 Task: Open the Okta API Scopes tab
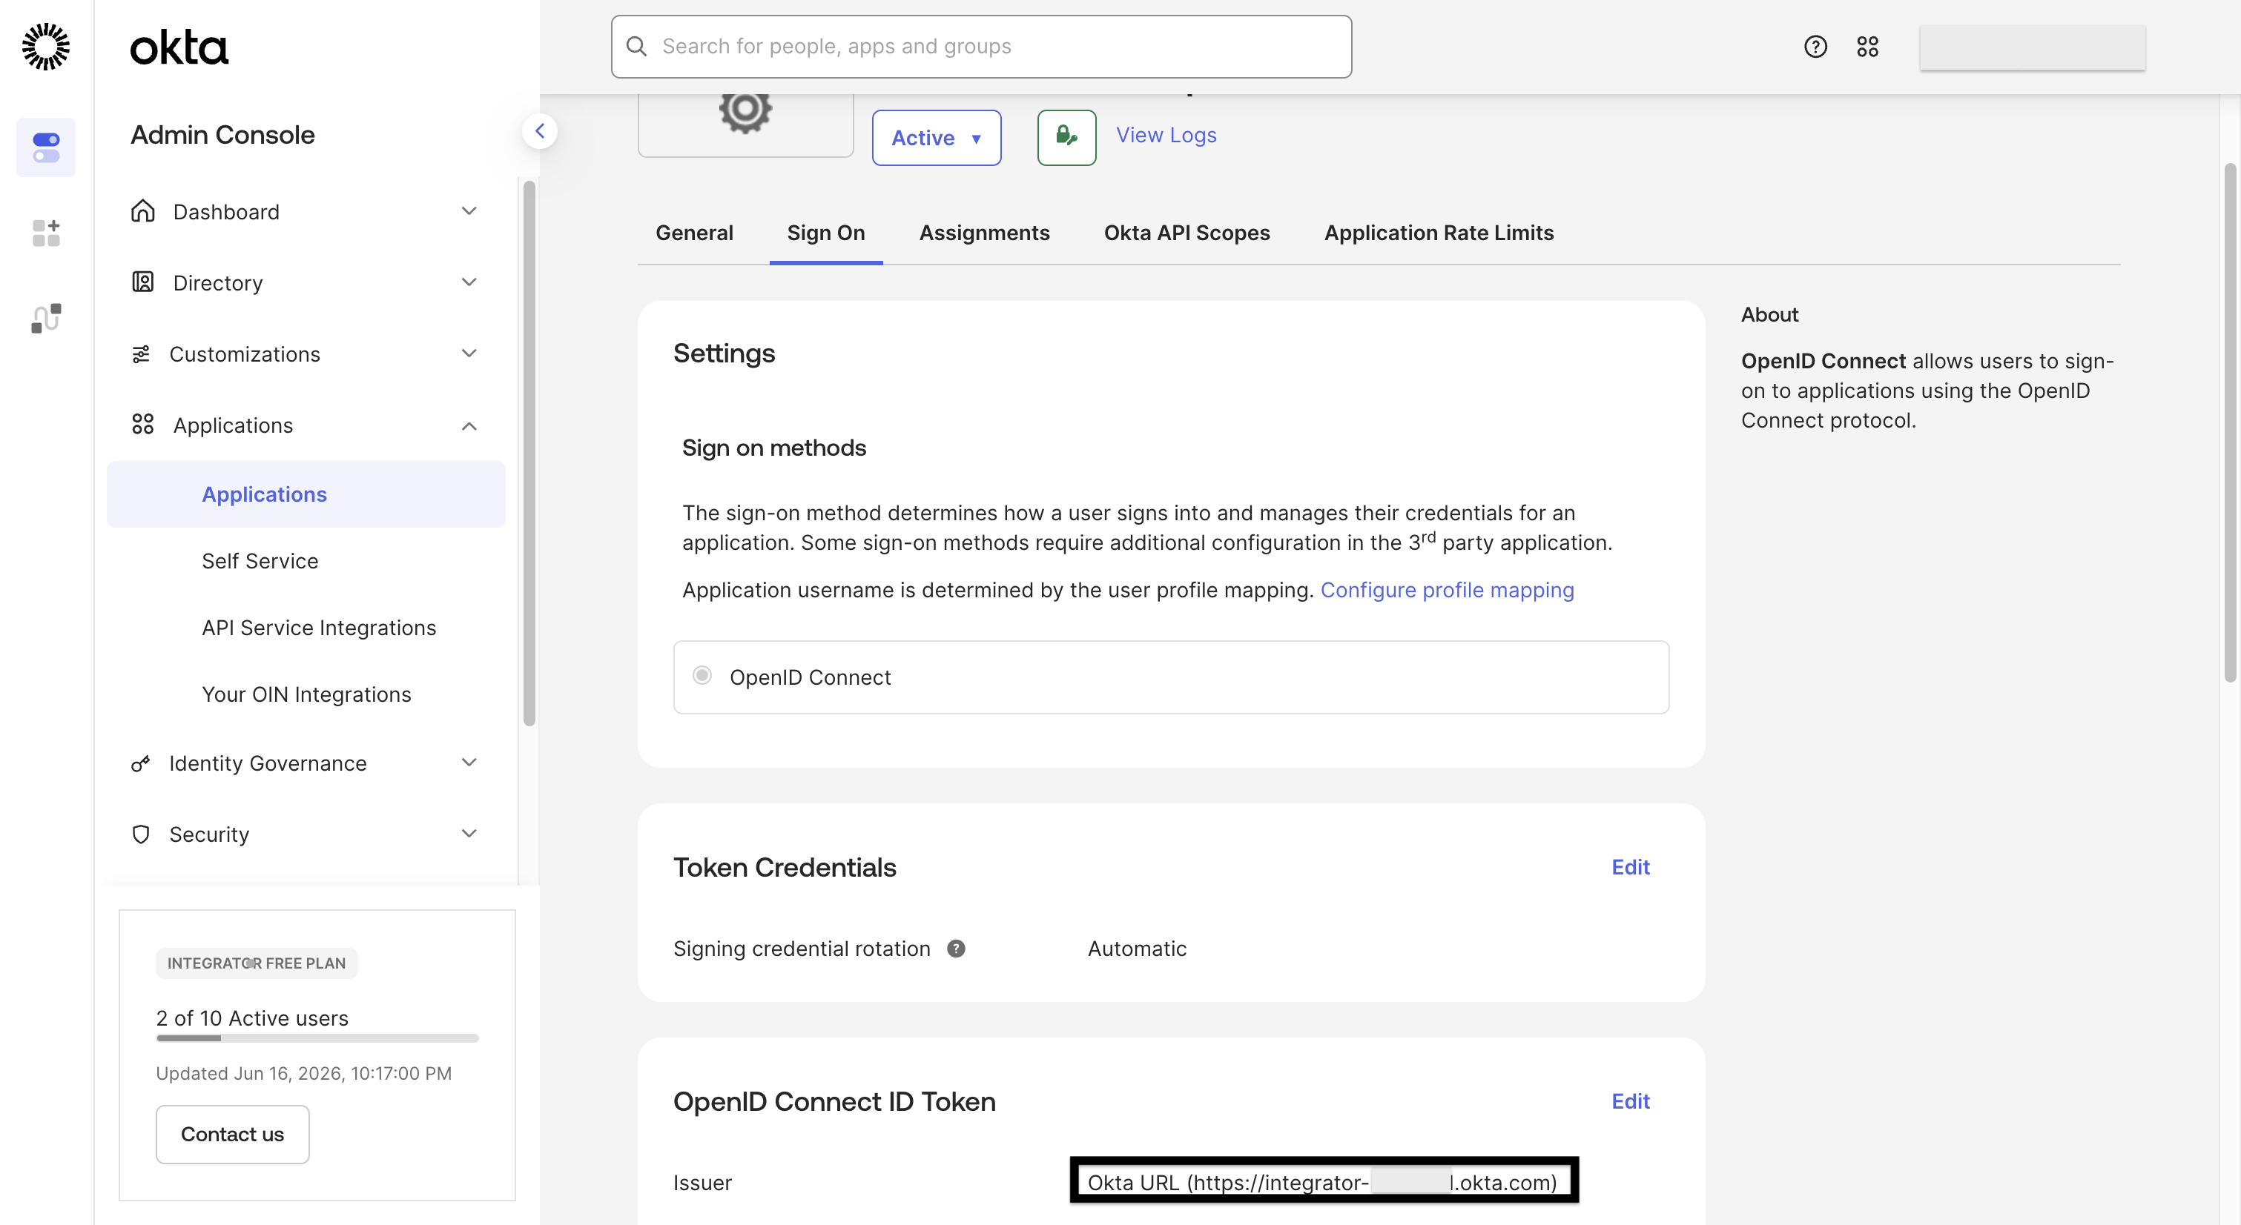tap(1186, 233)
